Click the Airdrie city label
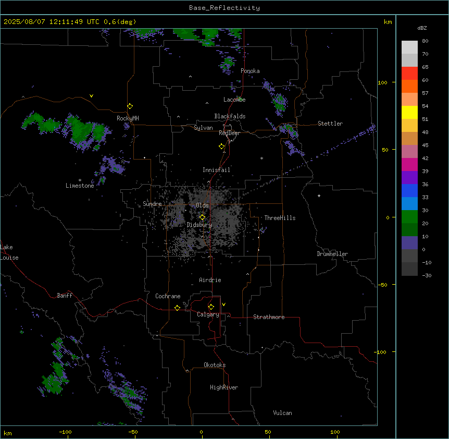 (x=210, y=280)
